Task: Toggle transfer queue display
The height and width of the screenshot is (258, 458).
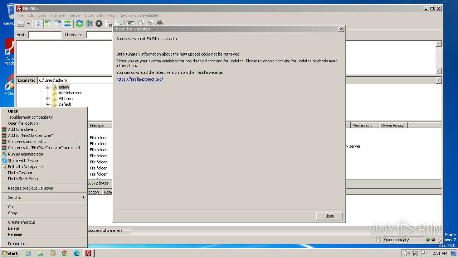Action: click(67, 24)
